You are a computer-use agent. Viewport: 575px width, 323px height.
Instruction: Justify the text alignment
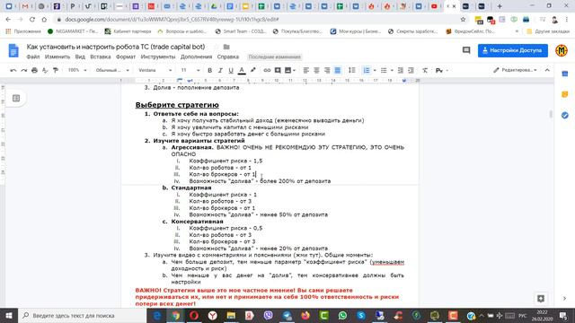point(338,70)
